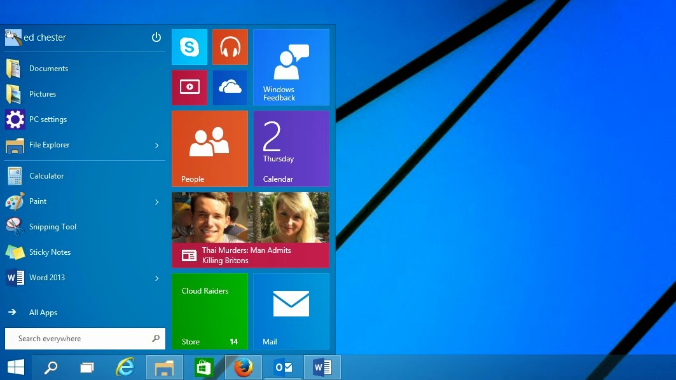Open Internet Explorer from the taskbar
676x380 pixels.
[125, 367]
